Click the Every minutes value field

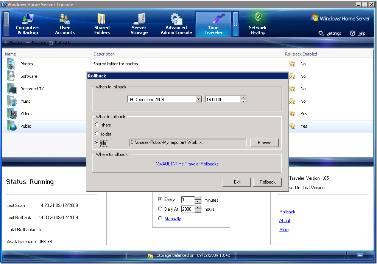coord(188,200)
